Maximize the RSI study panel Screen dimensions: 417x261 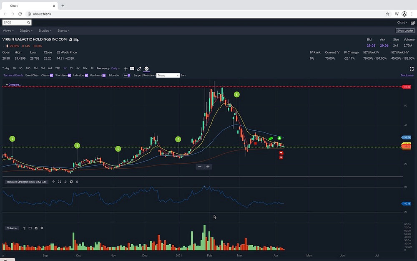tap(59, 182)
